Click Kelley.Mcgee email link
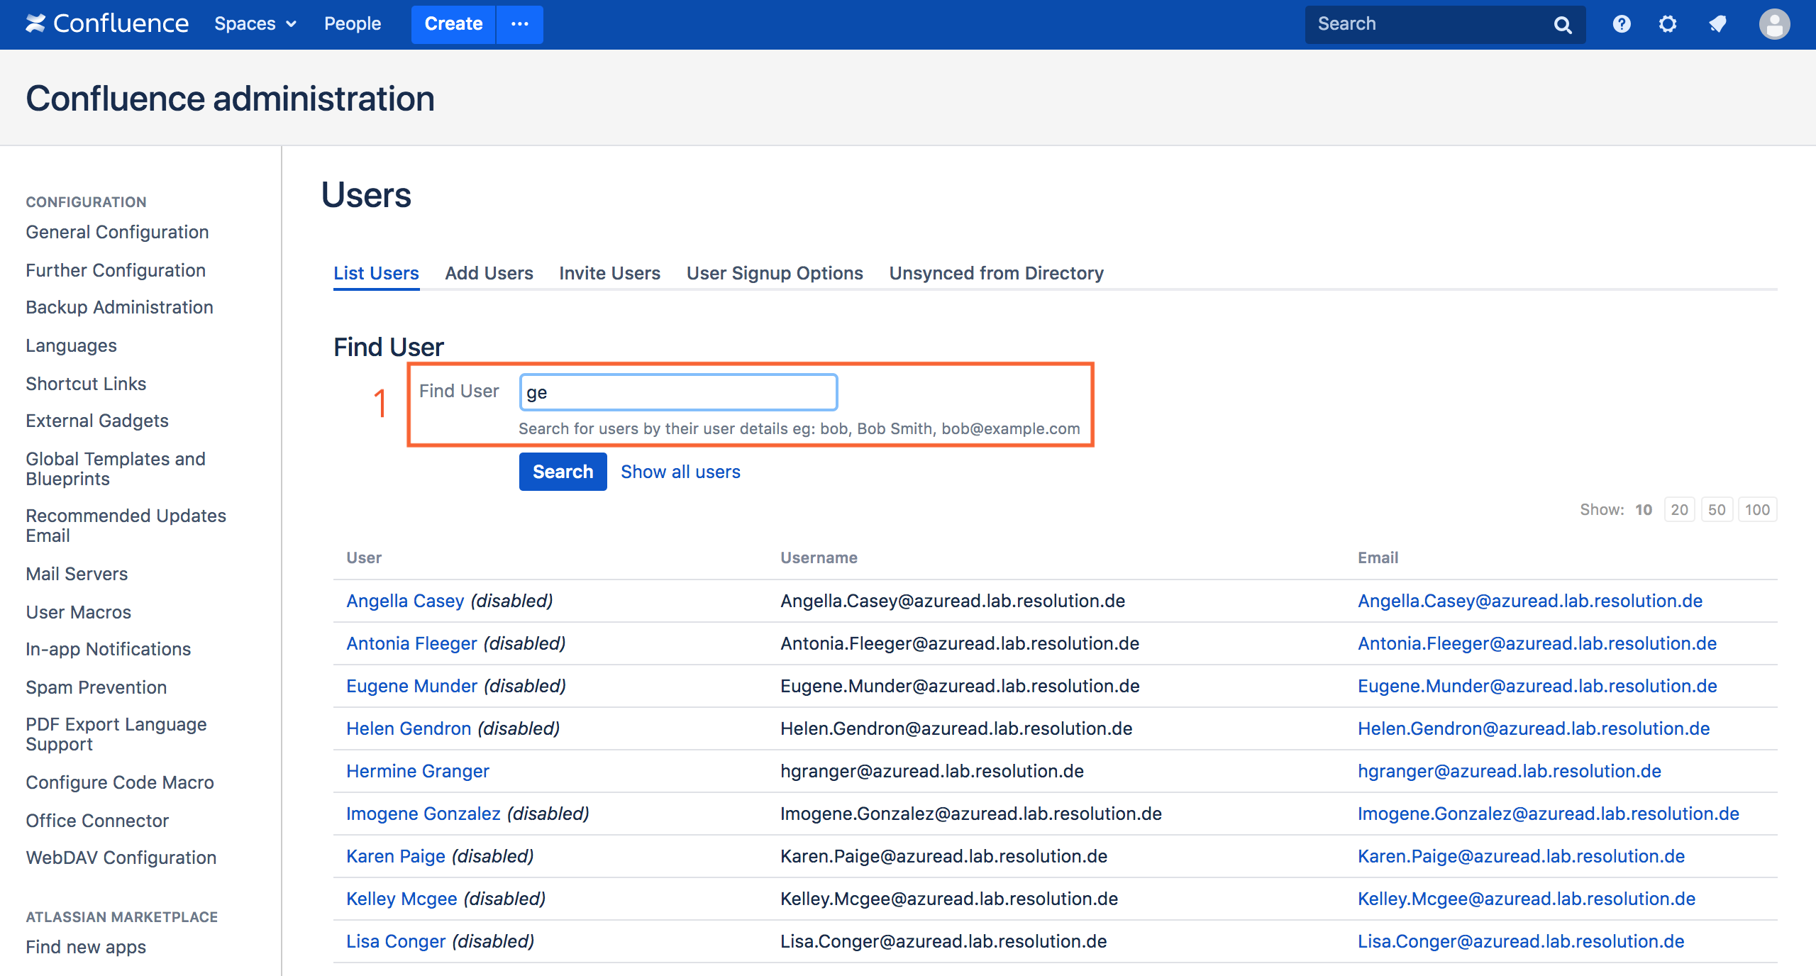 pos(1527,899)
